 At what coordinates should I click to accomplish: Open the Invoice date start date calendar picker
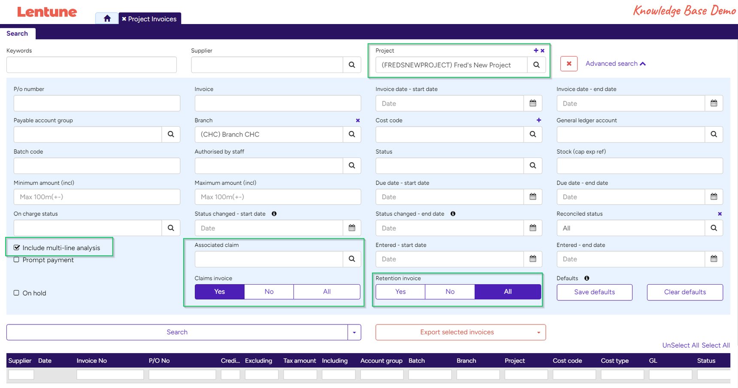pyautogui.click(x=533, y=103)
